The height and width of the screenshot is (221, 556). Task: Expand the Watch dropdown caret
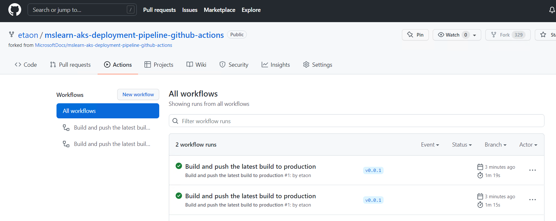pyautogui.click(x=474, y=35)
